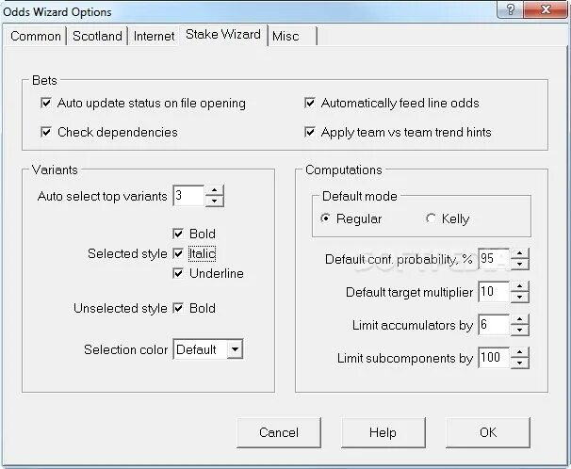Toggle Bold for unselected style
The image size is (571, 469).
tap(178, 308)
